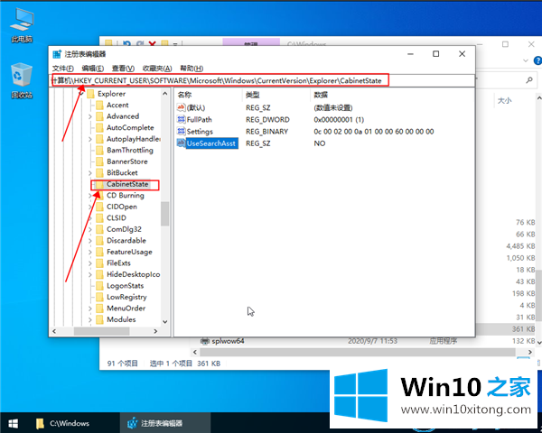Click the registry tree horizontal scrollbar thumb
The image size is (542, 433).
coord(102,331)
